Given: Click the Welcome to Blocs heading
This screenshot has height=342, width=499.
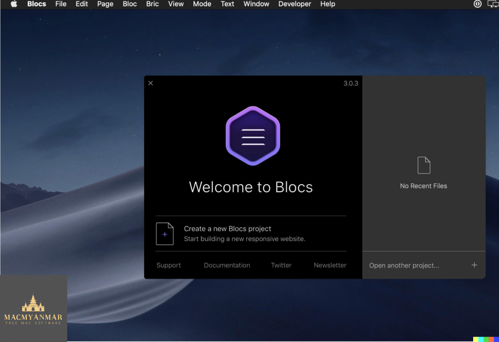Looking at the screenshot, I should (x=251, y=187).
